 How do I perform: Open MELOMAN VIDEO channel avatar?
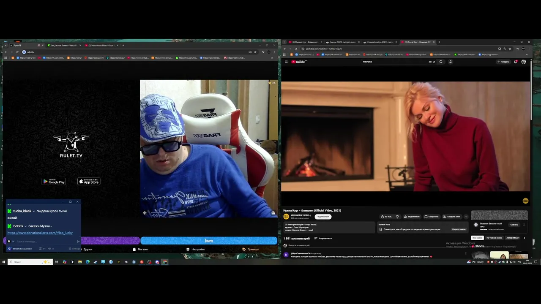click(x=286, y=216)
